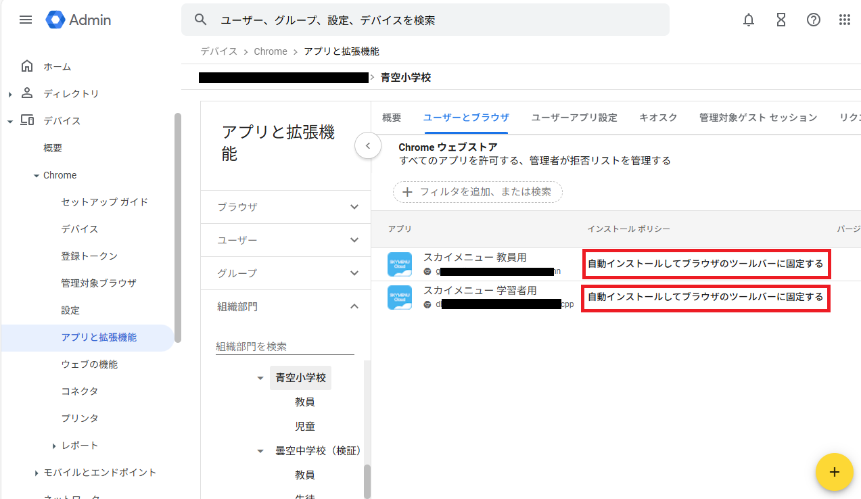Click the notifications bell icon

click(749, 20)
